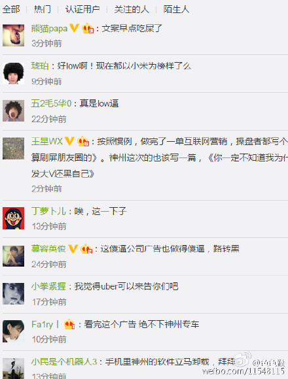
Task: Open the 认证用户 filter tab
Action: pyautogui.click(x=82, y=9)
